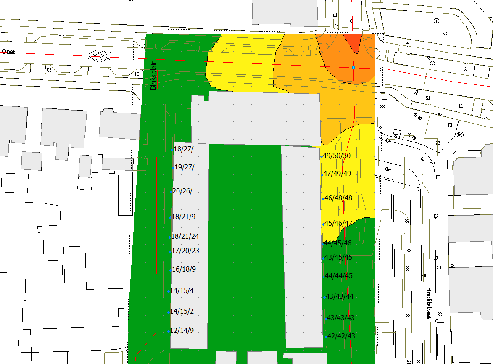Viewport: 493px width, 364px height.
Task: Select the 20/26/-- value label
Action: click(x=185, y=191)
